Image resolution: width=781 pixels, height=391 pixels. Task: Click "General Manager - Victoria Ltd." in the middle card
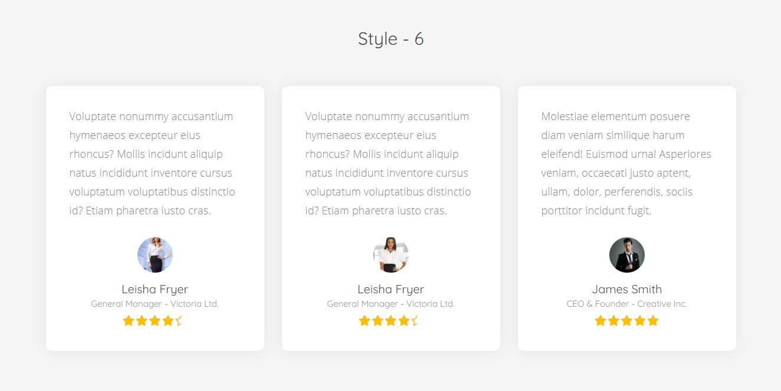click(390, 304)
